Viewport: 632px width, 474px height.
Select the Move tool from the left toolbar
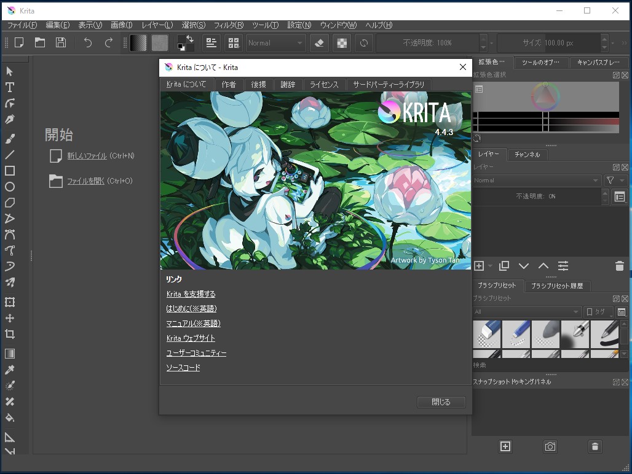coord(9,318)
